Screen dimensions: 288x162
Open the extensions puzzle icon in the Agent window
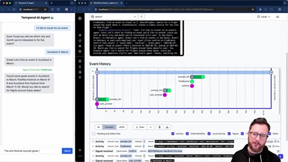pos(58,9)
